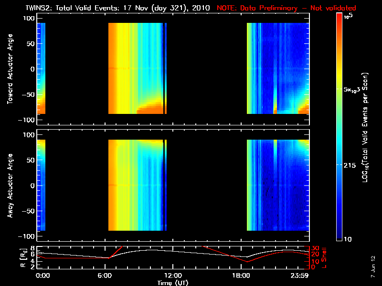
Task: Select the '5x10^3' color bar label
Action: pos(352,89)
